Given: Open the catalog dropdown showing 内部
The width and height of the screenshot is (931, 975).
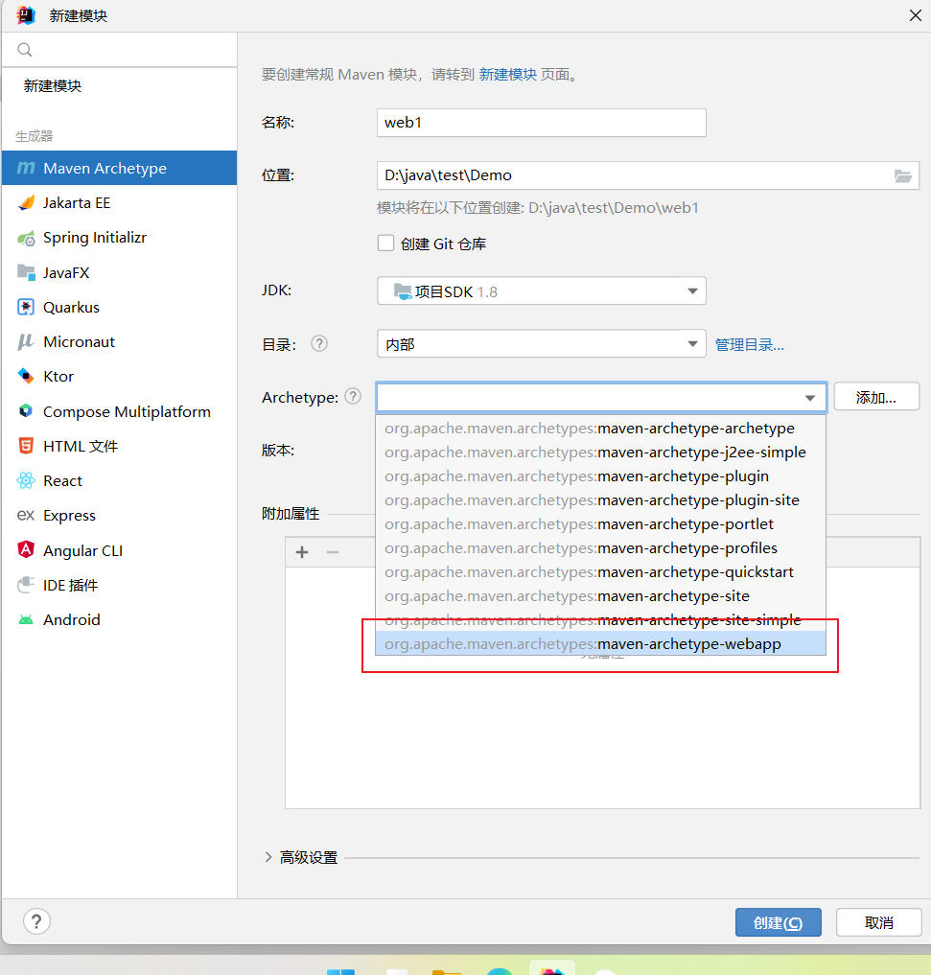Looking at the screenshot, I should pyautogui.click(x=541, y=344).
